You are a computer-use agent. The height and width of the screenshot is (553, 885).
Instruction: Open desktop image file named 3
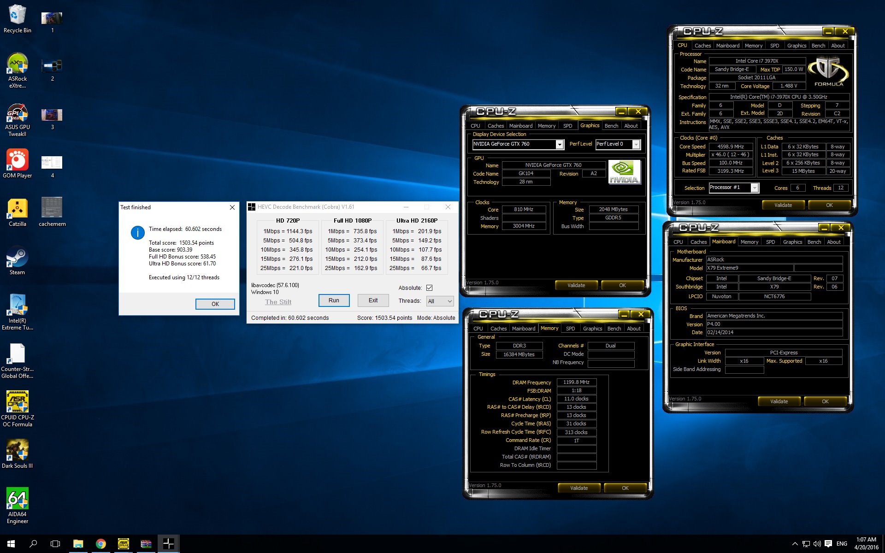(52, 119)
